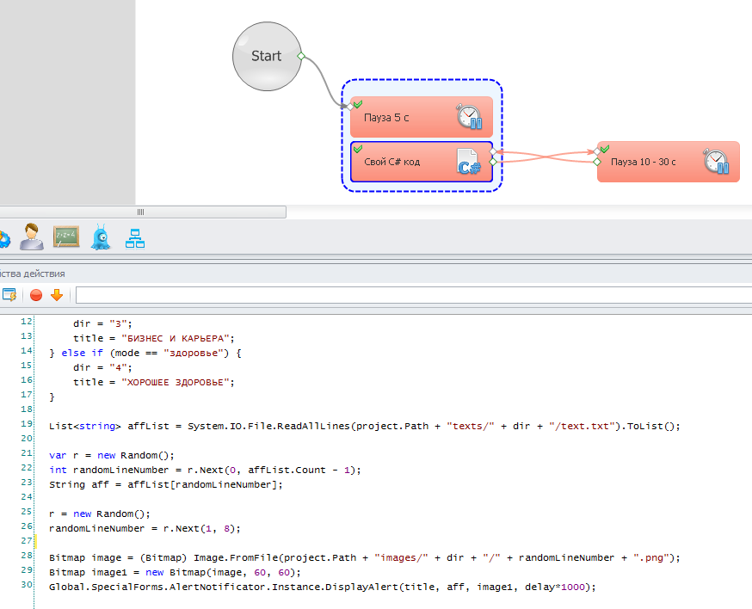Click the Свойства действия panel header
Image resolution: width=752 pixels, height=609 pixels.
tap(33, 274)
